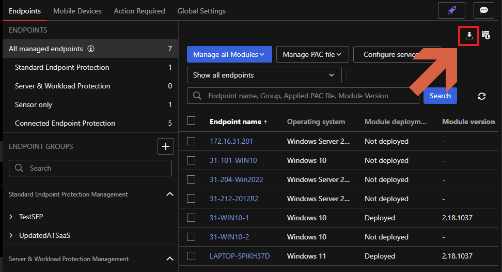Open the chat feedback icon button
This screenshot has width=502, height=272.
tap(483, 10)
